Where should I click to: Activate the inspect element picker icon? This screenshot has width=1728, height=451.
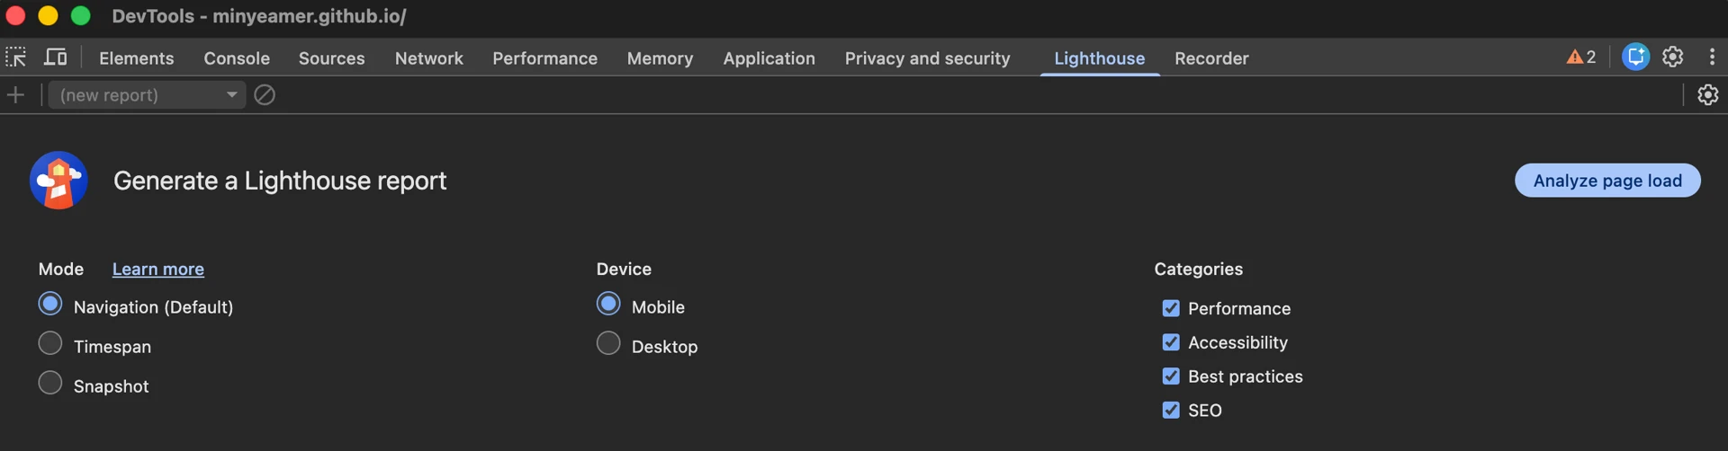click(16, 57)
